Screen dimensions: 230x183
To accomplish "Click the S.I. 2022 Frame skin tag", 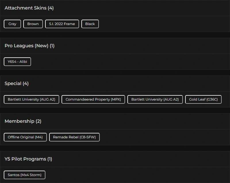I will (x=62, y=24).
